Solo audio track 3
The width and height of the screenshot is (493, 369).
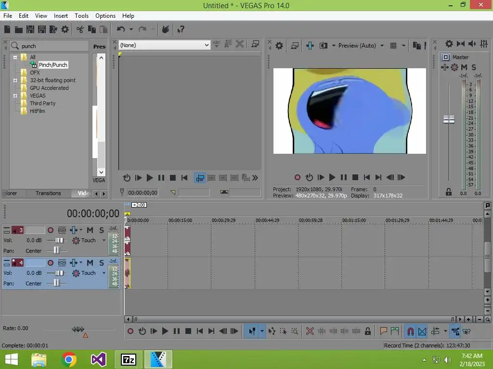pyautogui.click(x=101, y=230)
